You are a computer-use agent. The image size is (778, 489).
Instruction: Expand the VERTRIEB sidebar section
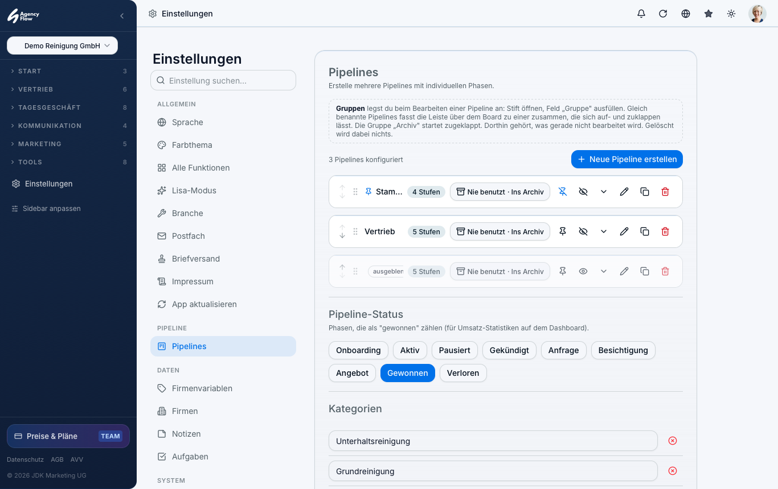click(x=68, y=89)
